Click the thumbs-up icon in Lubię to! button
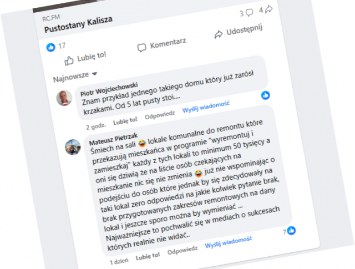Image resolution: width=355 pixels, height=269 pixels. [x=69, y=60]
